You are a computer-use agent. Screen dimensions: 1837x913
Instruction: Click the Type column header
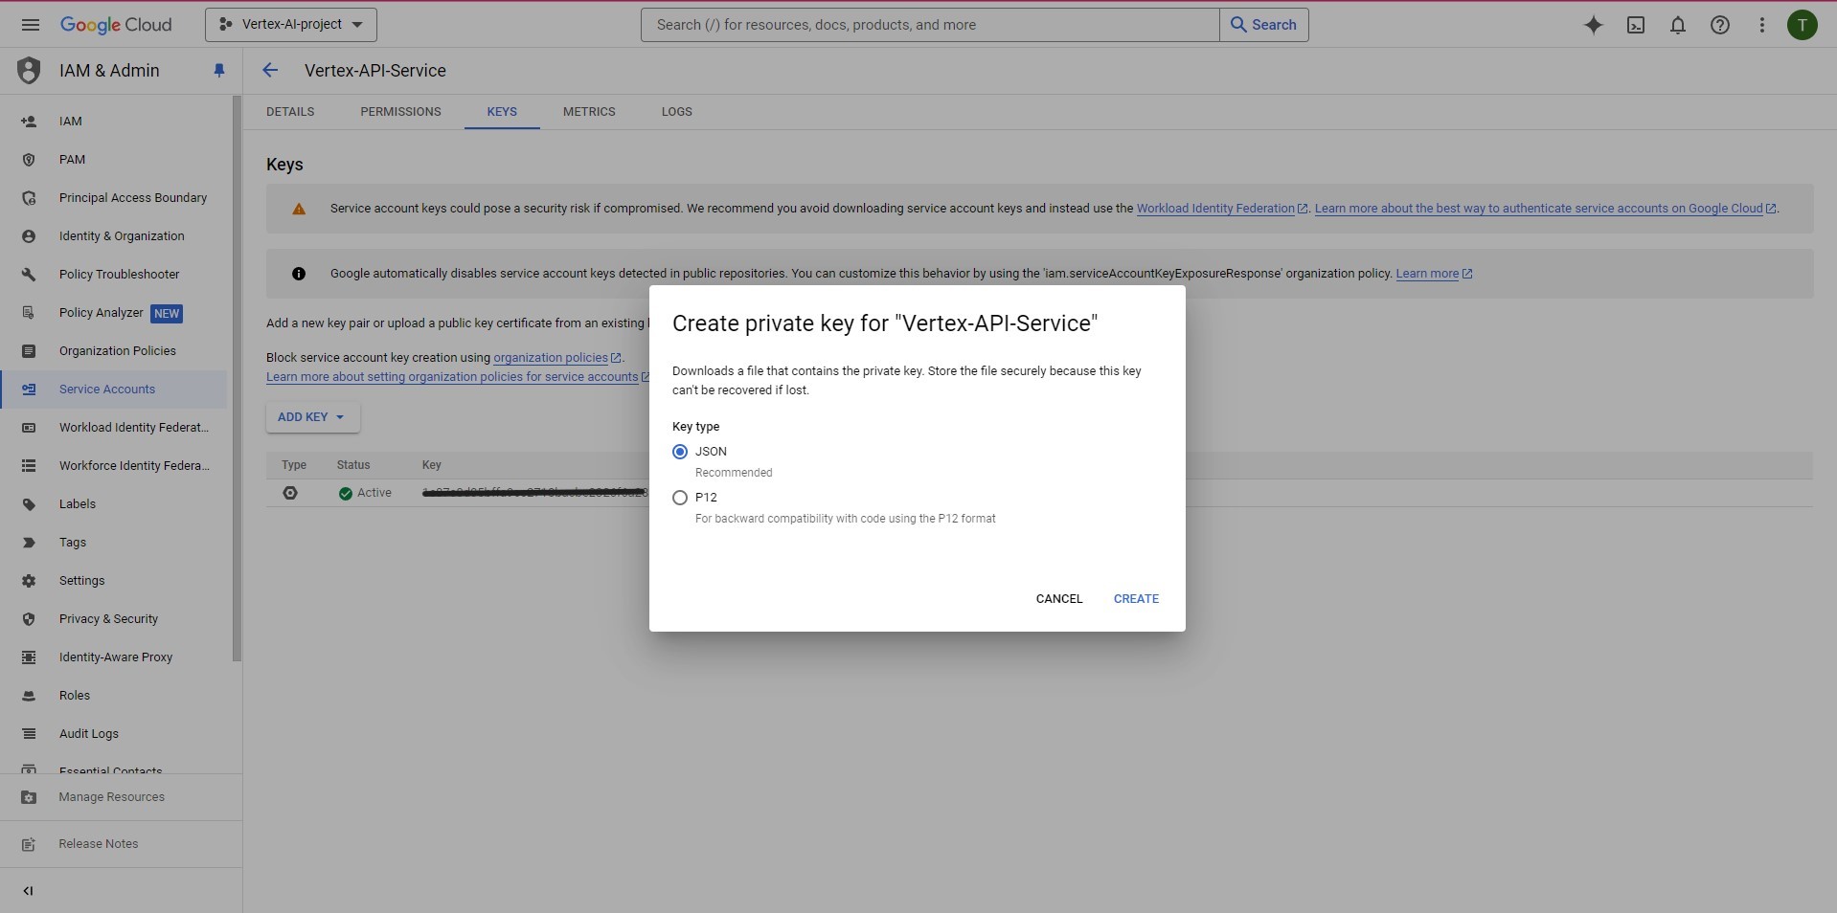(294, 465)
